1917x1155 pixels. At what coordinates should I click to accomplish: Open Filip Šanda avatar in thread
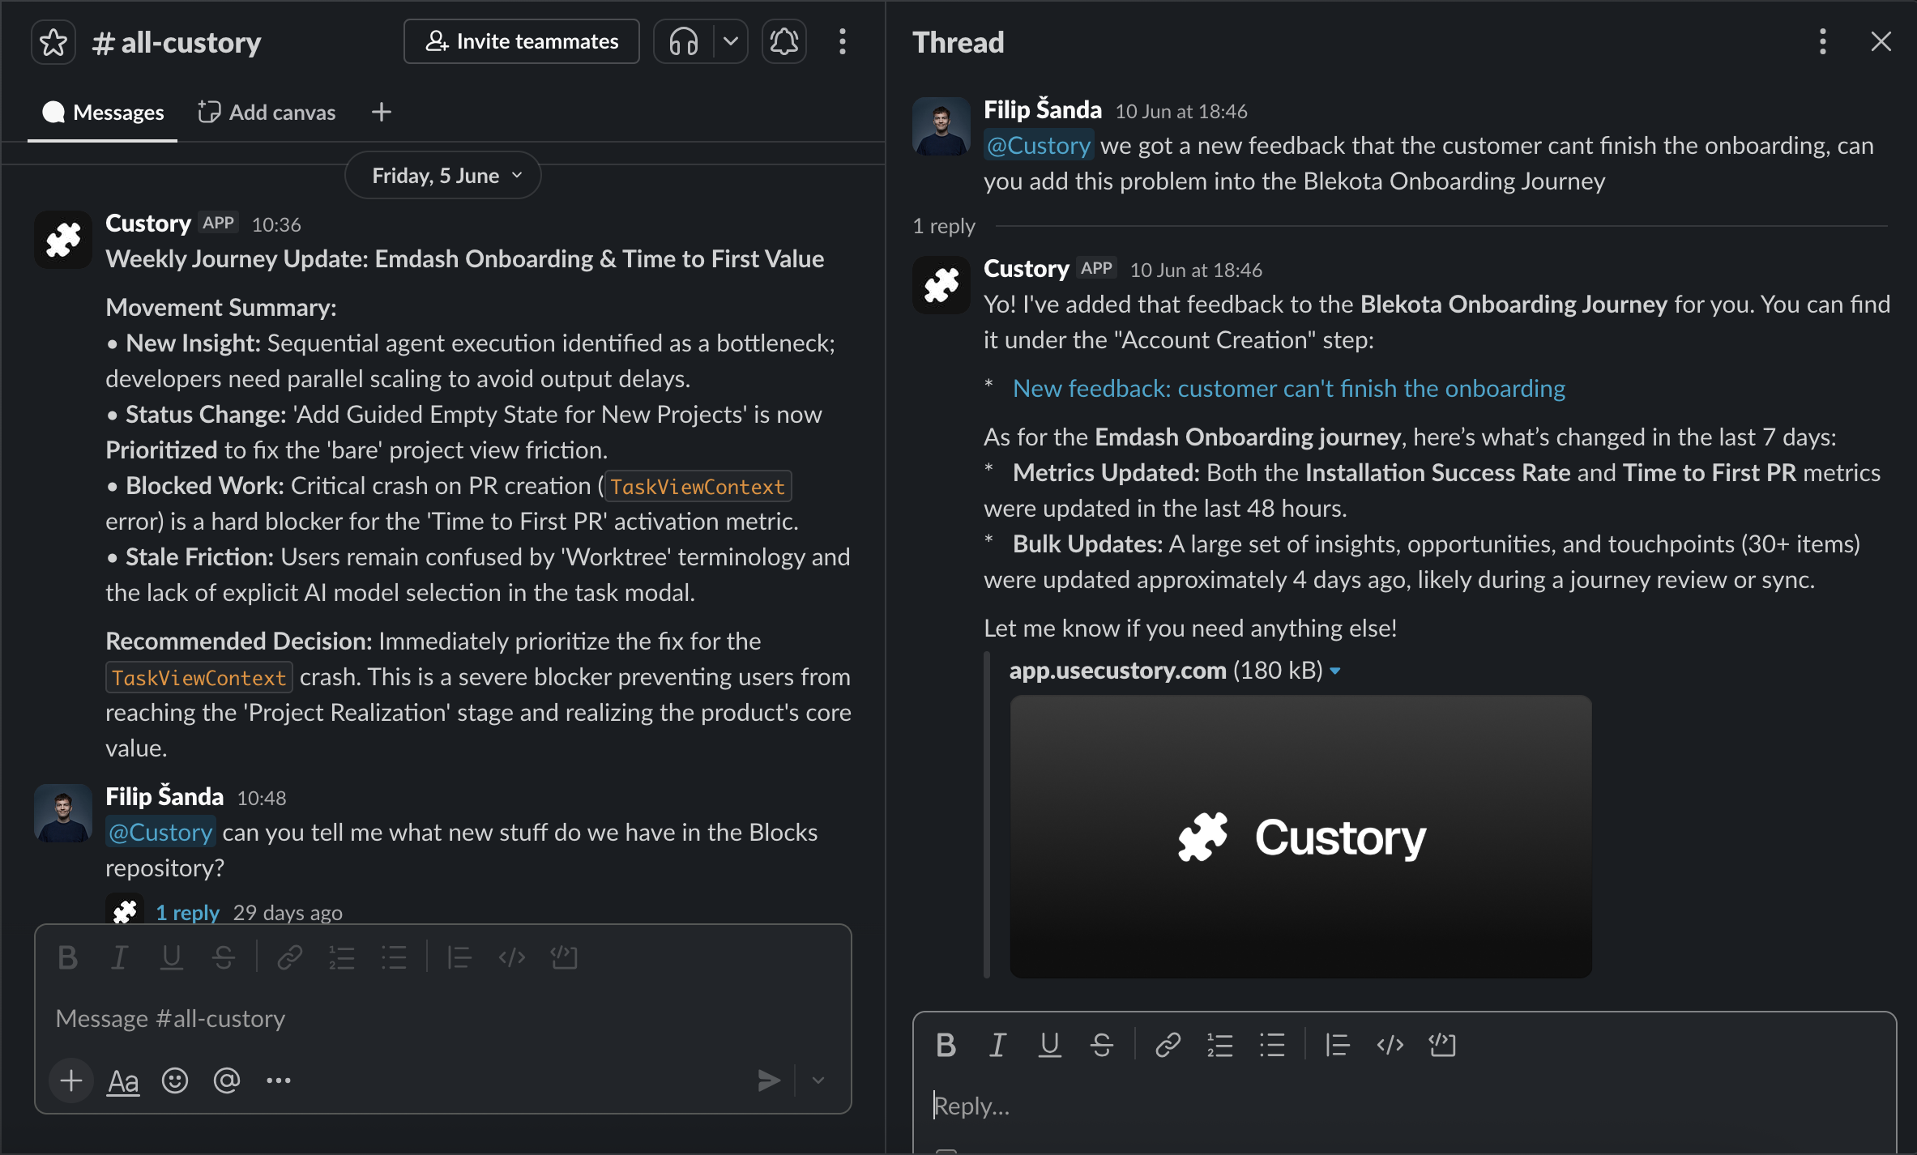pyautogui.click(x=941, y=126)
